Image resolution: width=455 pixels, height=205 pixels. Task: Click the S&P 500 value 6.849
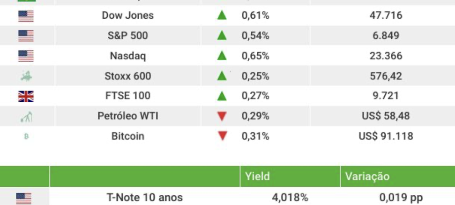[386, 36]
